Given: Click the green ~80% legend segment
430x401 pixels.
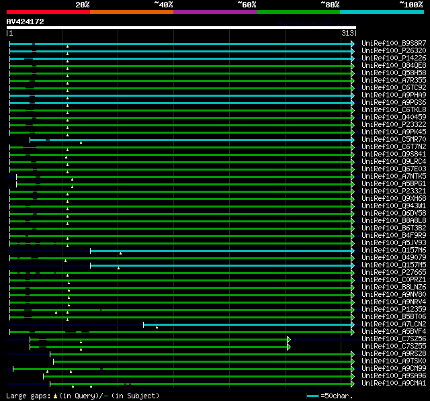Looking at the screenshot, I should [298, 12].
